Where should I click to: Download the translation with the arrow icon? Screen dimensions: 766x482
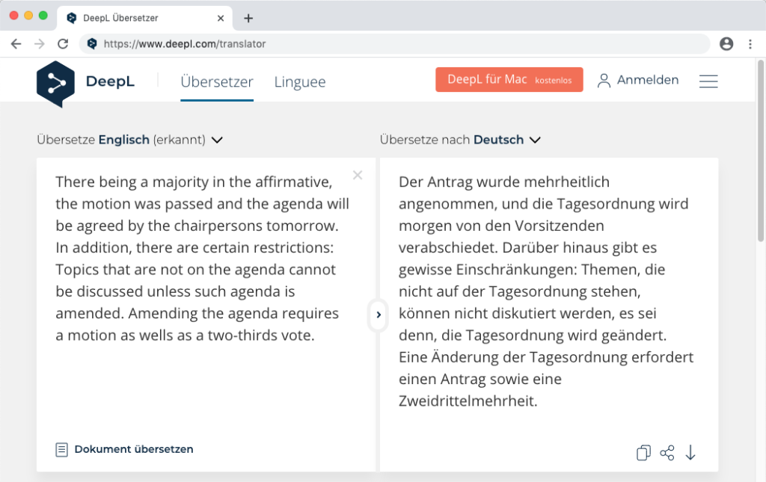coord(690,453)
